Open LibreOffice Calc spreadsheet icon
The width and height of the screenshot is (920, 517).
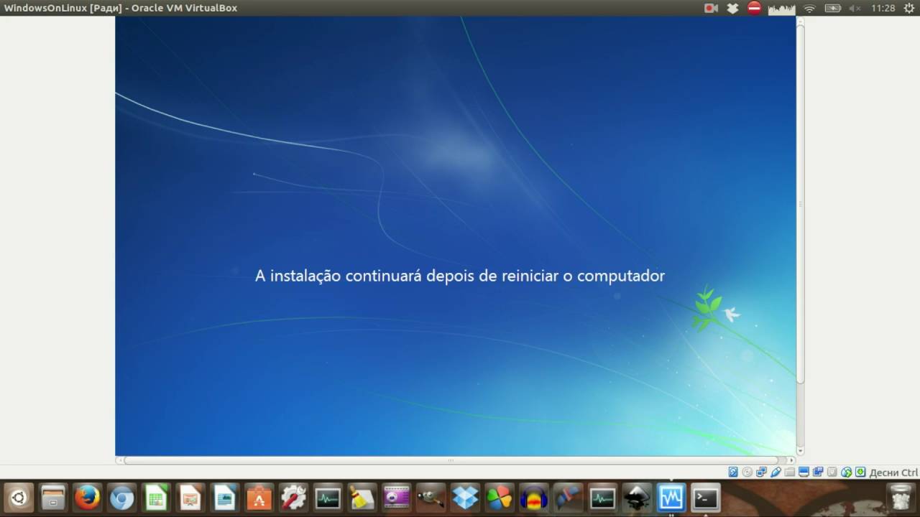(156, 497)
